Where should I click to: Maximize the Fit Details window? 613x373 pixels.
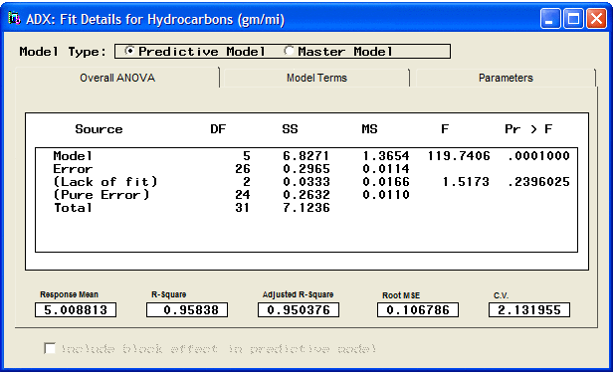[573, 19]
